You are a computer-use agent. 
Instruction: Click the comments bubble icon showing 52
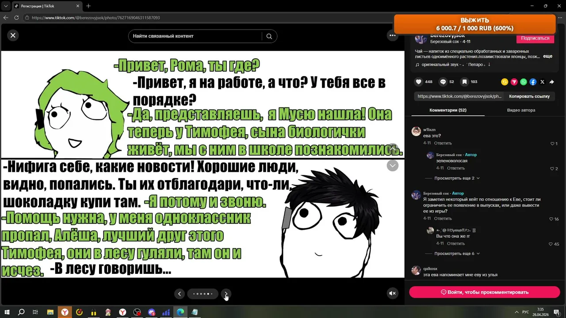click(443, 82)
